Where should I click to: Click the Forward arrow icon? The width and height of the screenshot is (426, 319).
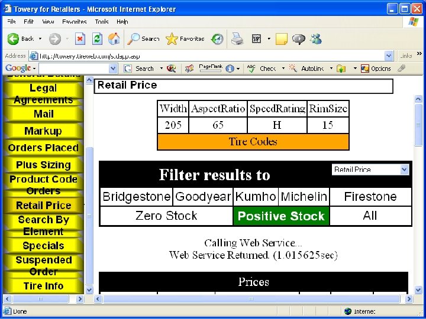click(55, 39)
